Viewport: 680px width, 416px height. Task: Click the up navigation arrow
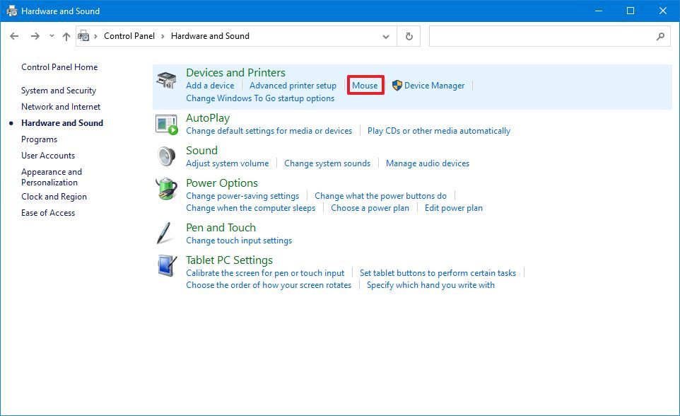click(x=66, y=36)
